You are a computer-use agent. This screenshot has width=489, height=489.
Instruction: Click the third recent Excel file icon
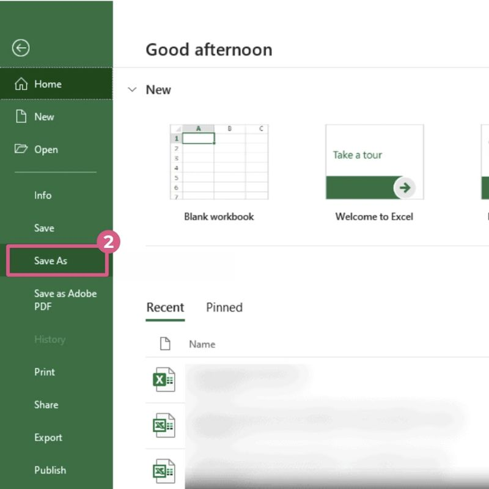point(164,471)
